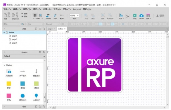Open the fill color dropdown

tap(124, 24)
